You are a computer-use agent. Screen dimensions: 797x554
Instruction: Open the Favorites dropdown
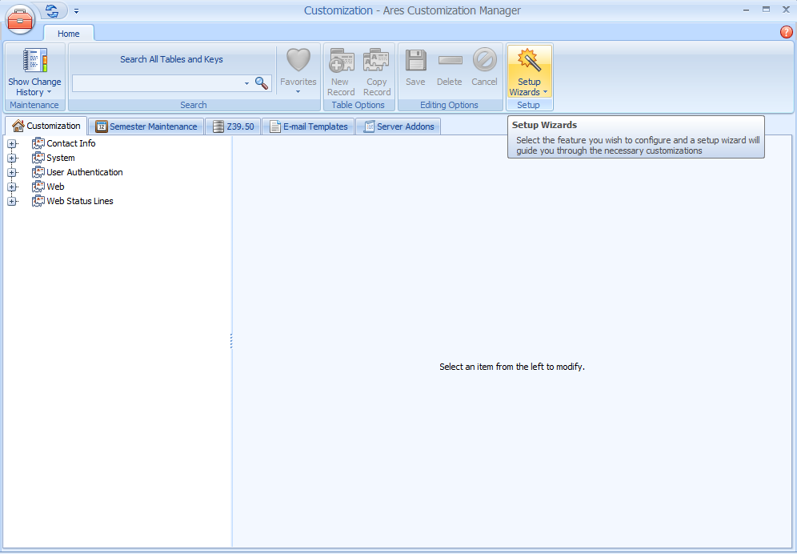(x=298, y=90)
